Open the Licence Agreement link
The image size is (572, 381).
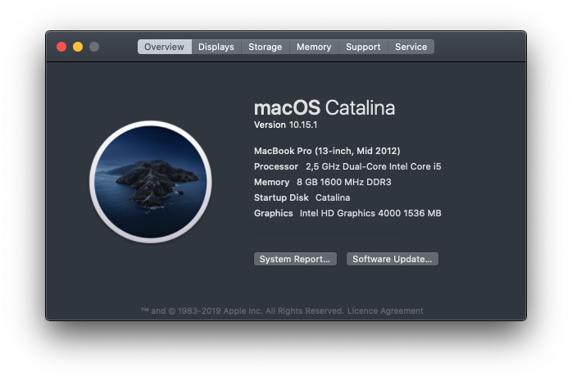[385, 311]
